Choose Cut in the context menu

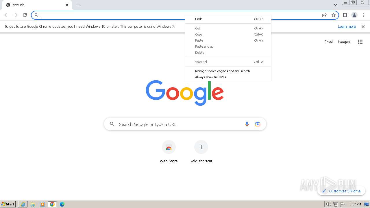coord(228,28)
